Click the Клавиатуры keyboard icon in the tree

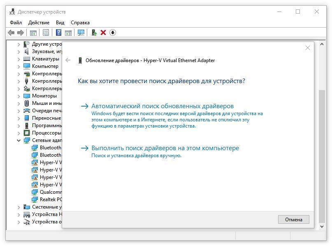(x=27, y=59)
